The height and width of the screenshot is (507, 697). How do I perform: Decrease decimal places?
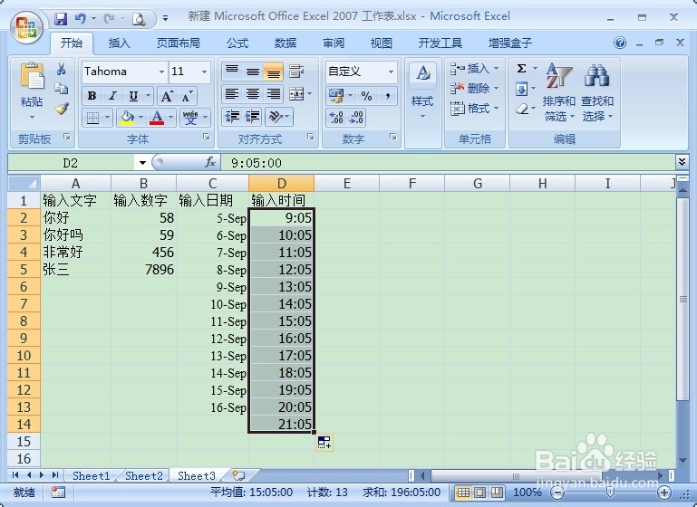point(356,118)
